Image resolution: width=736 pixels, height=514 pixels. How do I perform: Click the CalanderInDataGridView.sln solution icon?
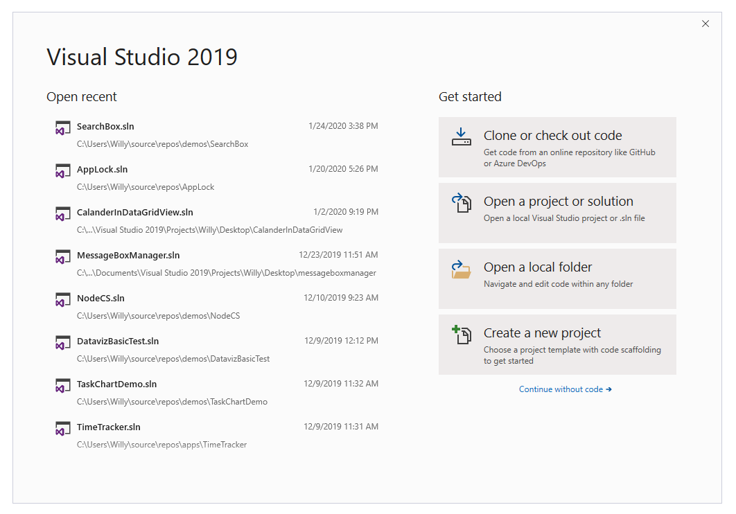pos(63,214)
